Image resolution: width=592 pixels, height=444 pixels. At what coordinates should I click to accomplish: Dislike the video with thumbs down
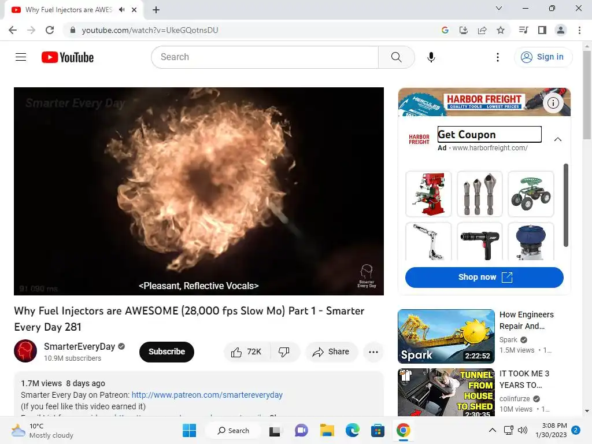pyautogui.click(x=284, y=352)
